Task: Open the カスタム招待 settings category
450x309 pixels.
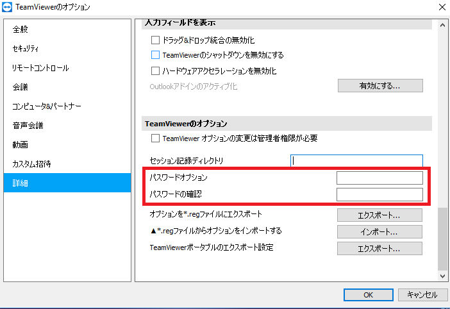Action: tap(31, 164)
